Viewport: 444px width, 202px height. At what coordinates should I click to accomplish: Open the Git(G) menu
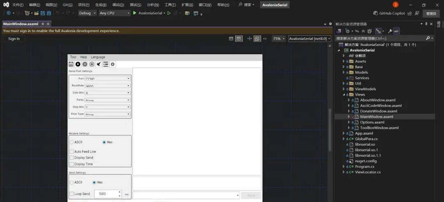point(67,5)
